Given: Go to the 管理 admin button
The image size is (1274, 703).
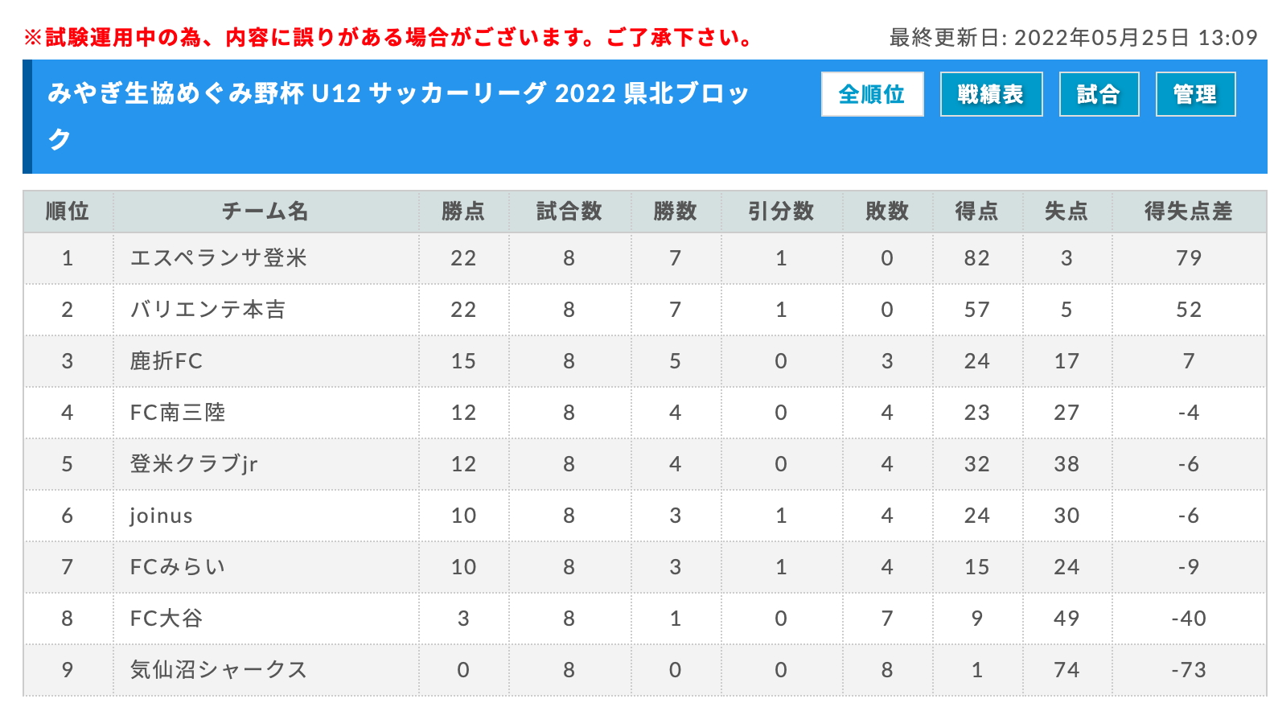Looking at the screenshot, I should click(x=1195, y=94).
